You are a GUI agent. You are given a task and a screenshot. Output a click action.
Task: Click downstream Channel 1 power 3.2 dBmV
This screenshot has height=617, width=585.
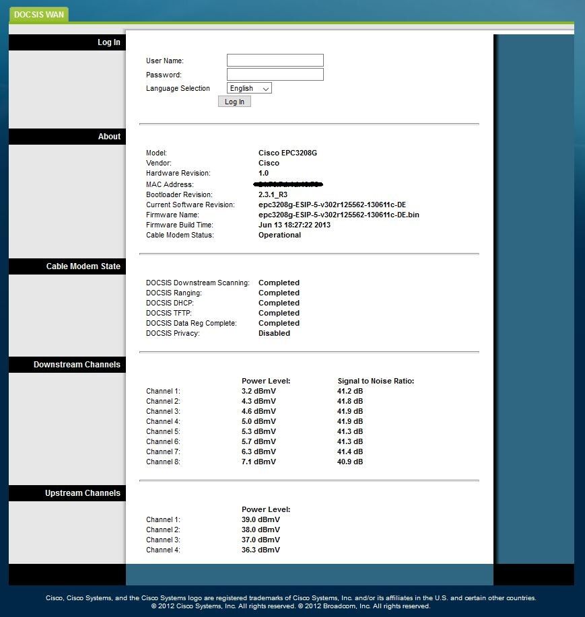click(x=259, y=391)
